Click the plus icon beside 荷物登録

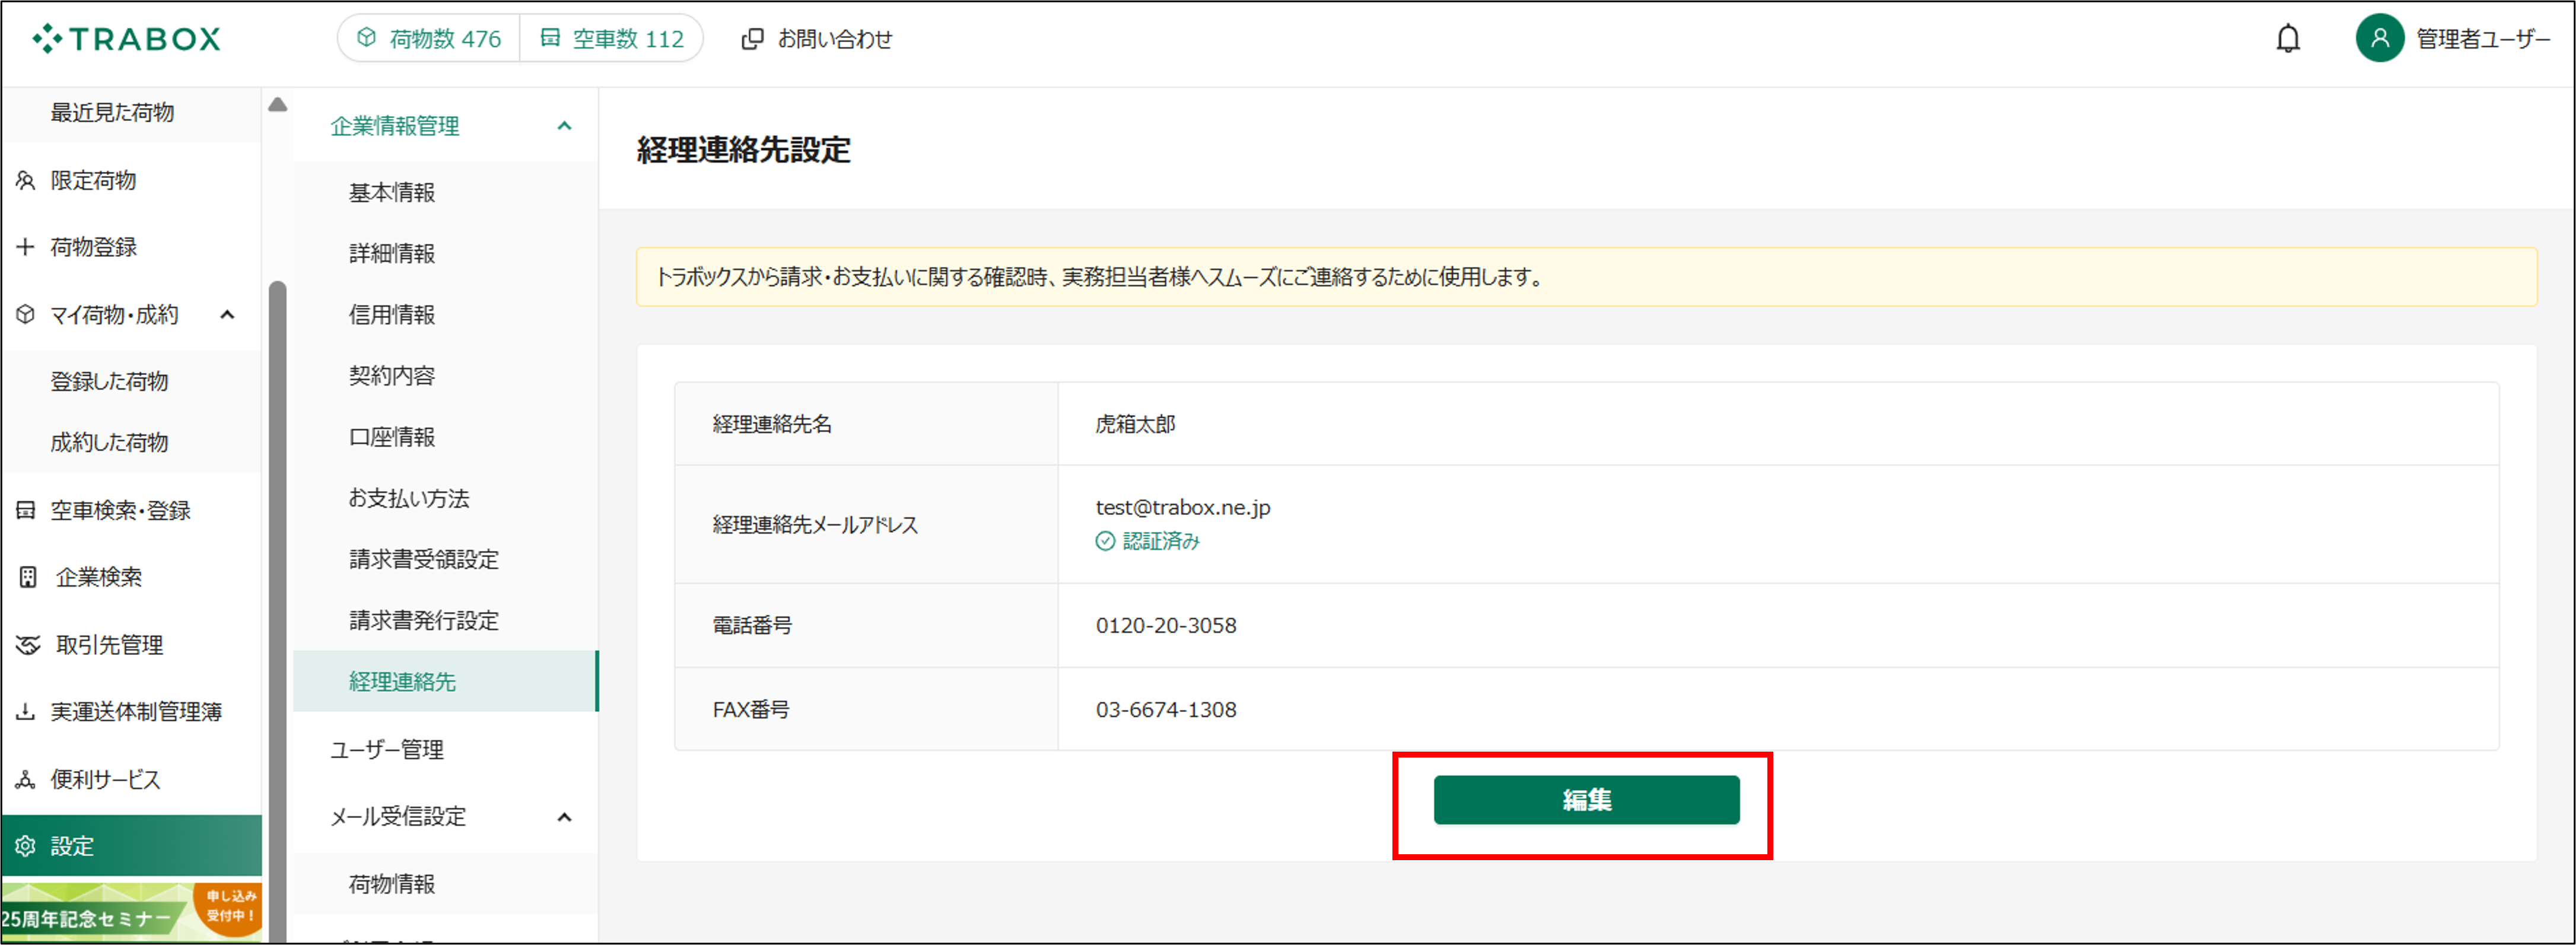[x=25, y=246]
